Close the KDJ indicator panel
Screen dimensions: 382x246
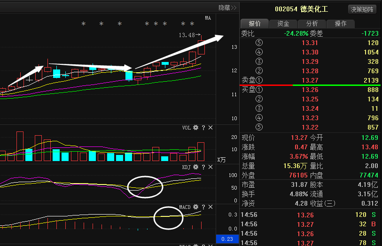pyautogui.click(x=210, y=167)
